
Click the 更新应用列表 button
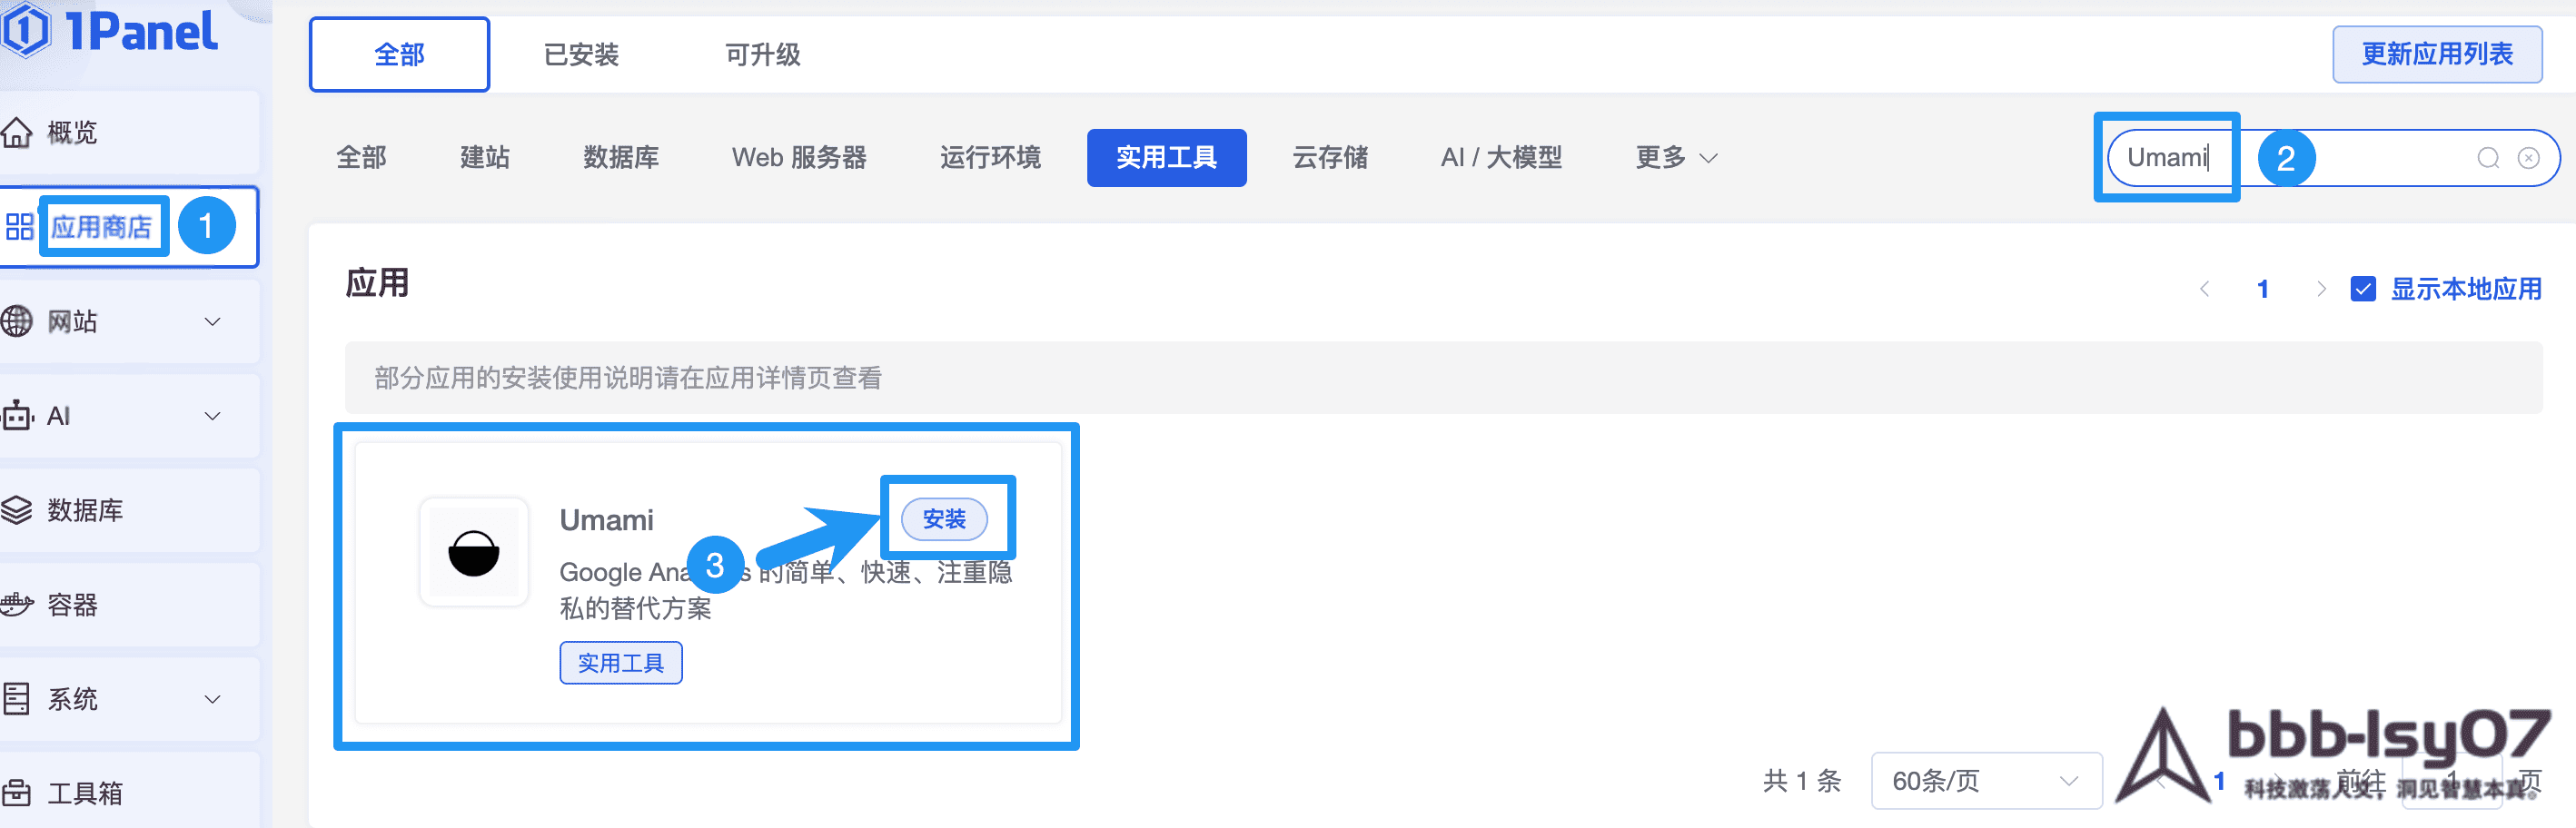[2436, 54]
